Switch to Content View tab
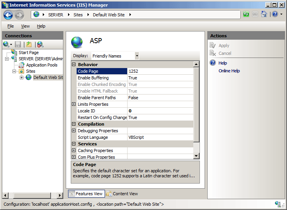Viewport: 287px width, 210px height. (122, 194)
